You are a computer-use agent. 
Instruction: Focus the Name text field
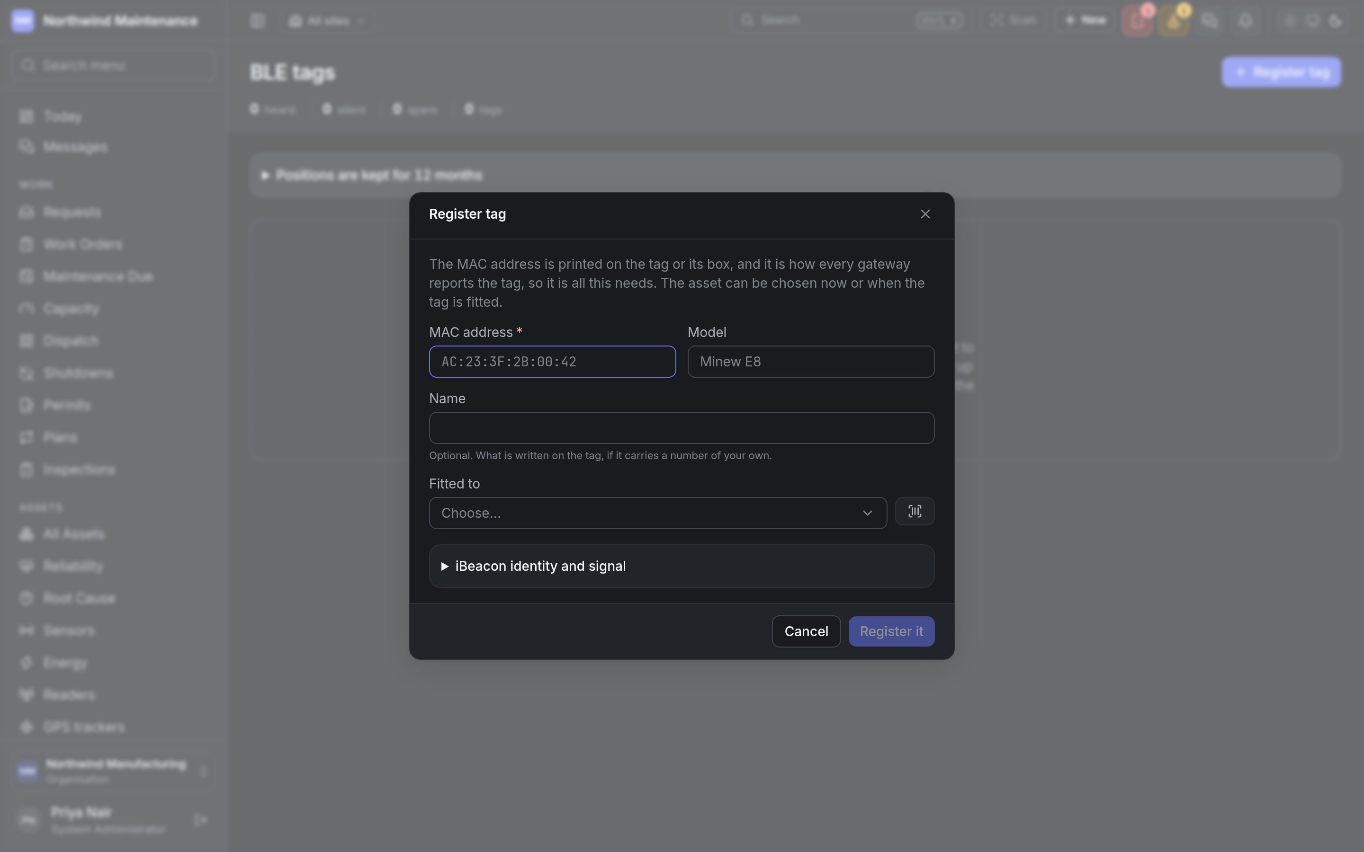click(x=682, y=428)
